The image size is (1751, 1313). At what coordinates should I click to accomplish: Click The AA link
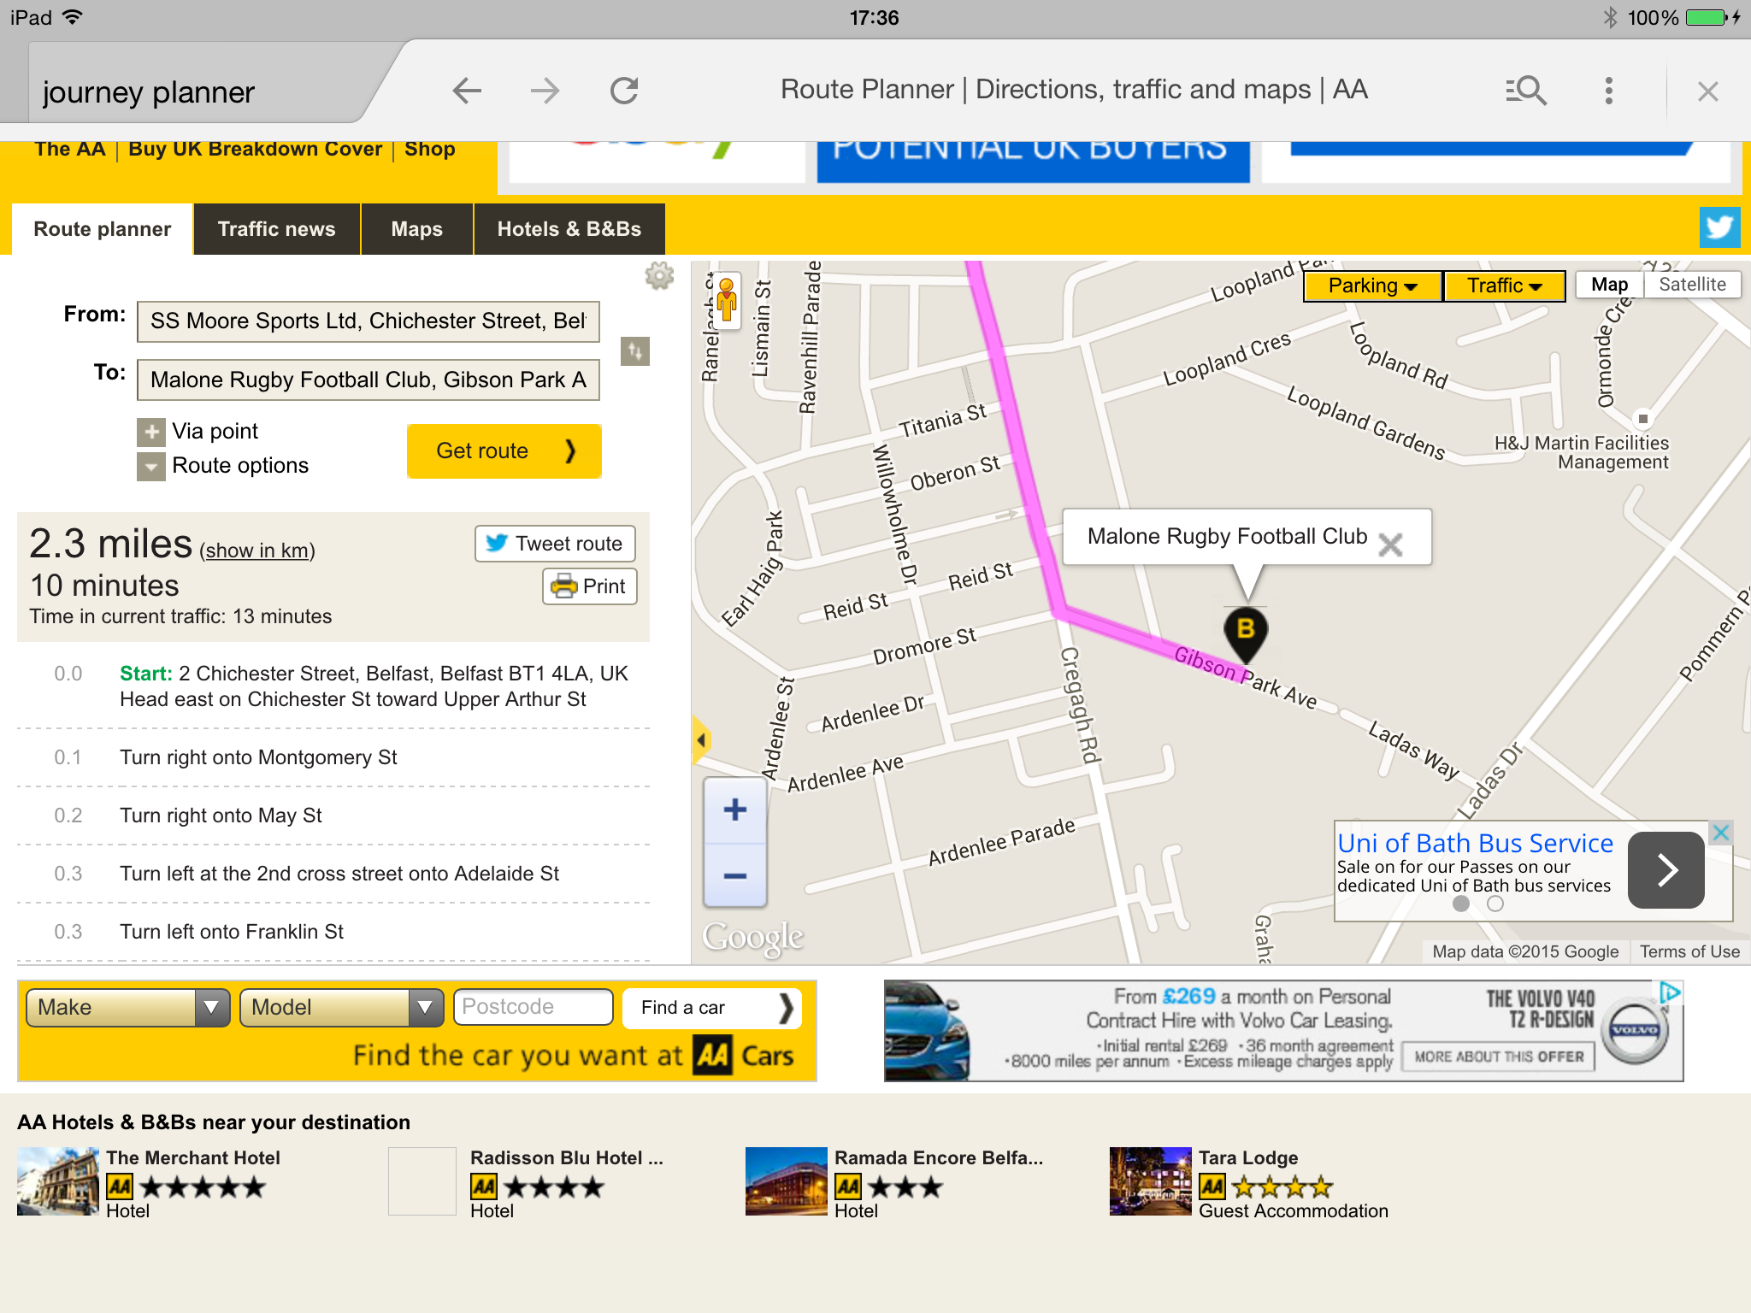70,149
